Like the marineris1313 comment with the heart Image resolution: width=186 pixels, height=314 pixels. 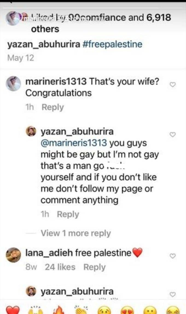click(x=173, y=85)
